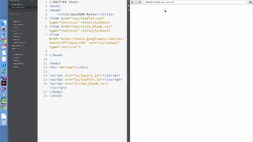Image resolution: width=253 pixels, height=142 pixels.
Task: Open marker-icon.png in the file tree
Action: (19, 43)
